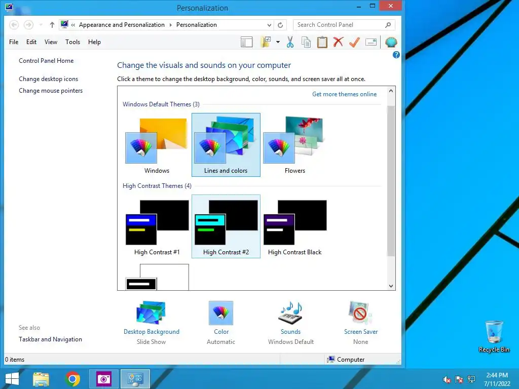
Task: Apply the High Contrast #1 theme
Action: coord(157,226)
